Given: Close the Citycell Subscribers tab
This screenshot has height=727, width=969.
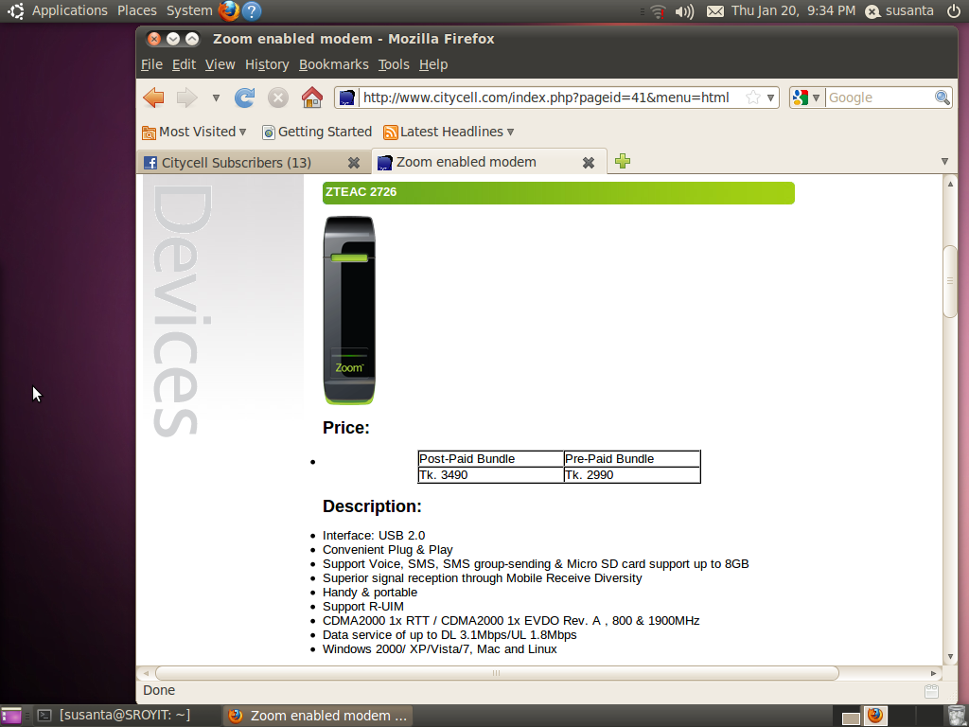Looking at the screenshot, I should (x=354, y=163).
